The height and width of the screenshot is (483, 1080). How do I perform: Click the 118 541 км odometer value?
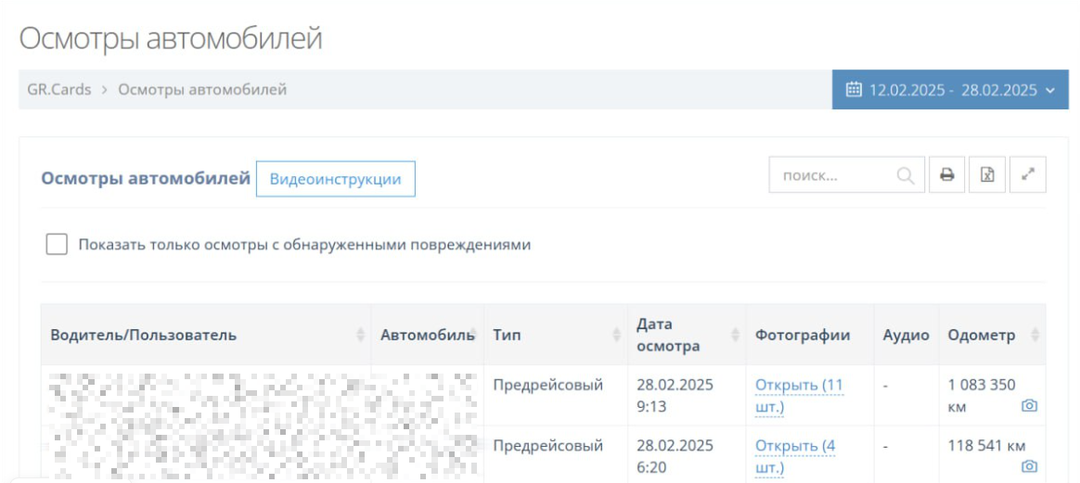tap(987, 446)
